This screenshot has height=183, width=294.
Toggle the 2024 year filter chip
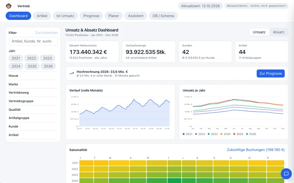(x=16, y=66)
